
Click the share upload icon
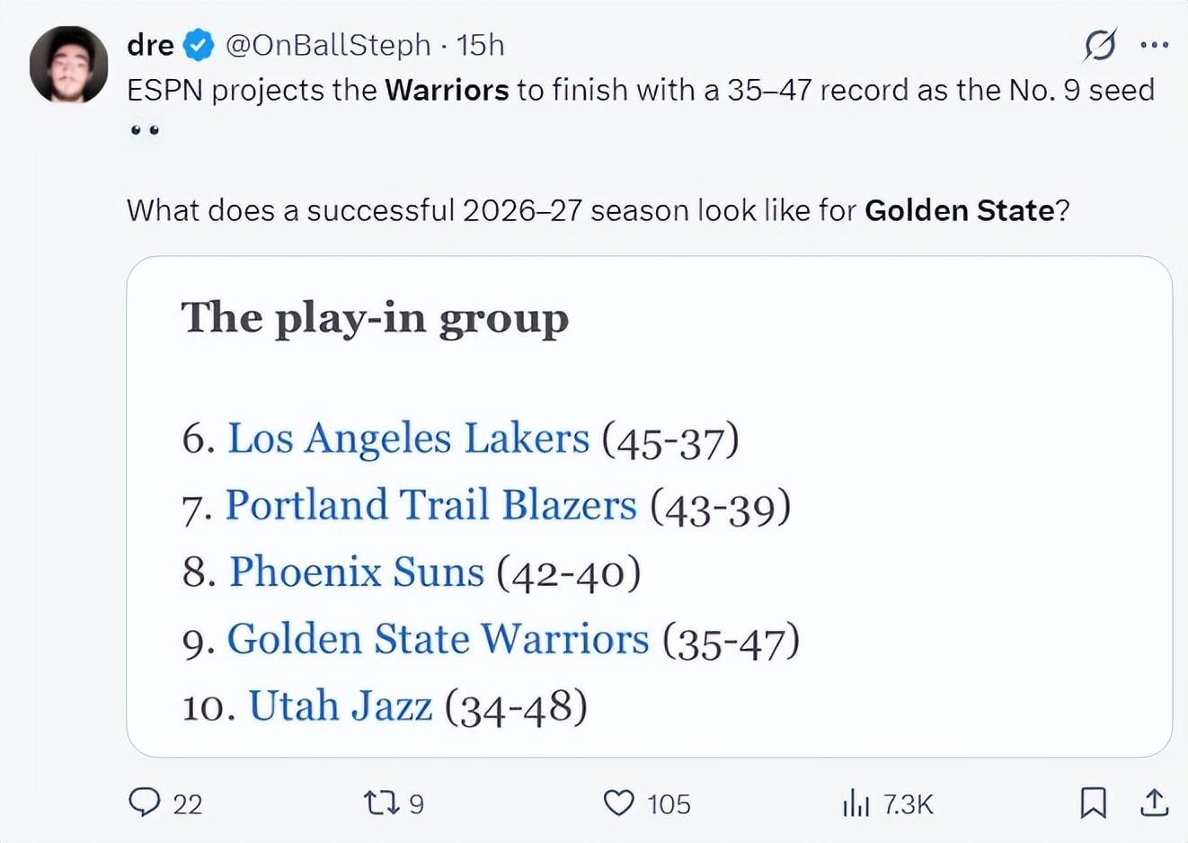click(1154, 802)
